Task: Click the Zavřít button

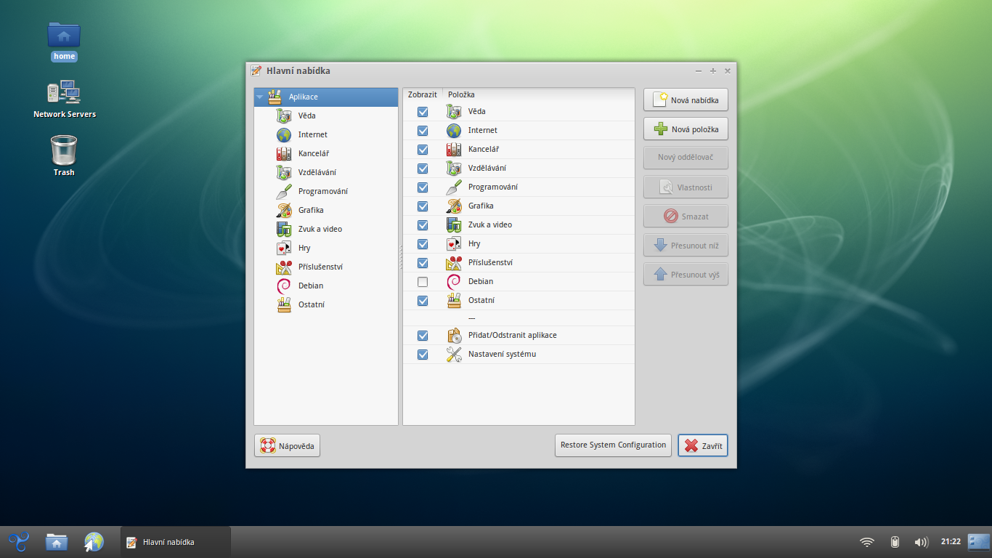Action: (703, 445)
